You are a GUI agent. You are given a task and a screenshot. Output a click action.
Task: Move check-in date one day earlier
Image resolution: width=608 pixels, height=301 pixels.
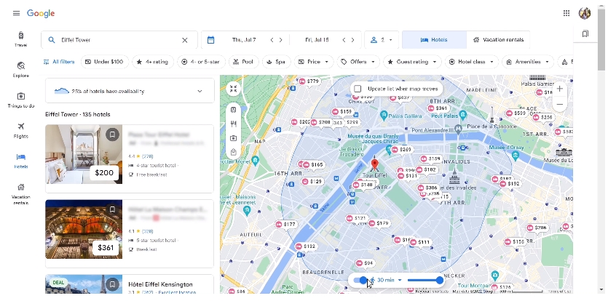272,40
